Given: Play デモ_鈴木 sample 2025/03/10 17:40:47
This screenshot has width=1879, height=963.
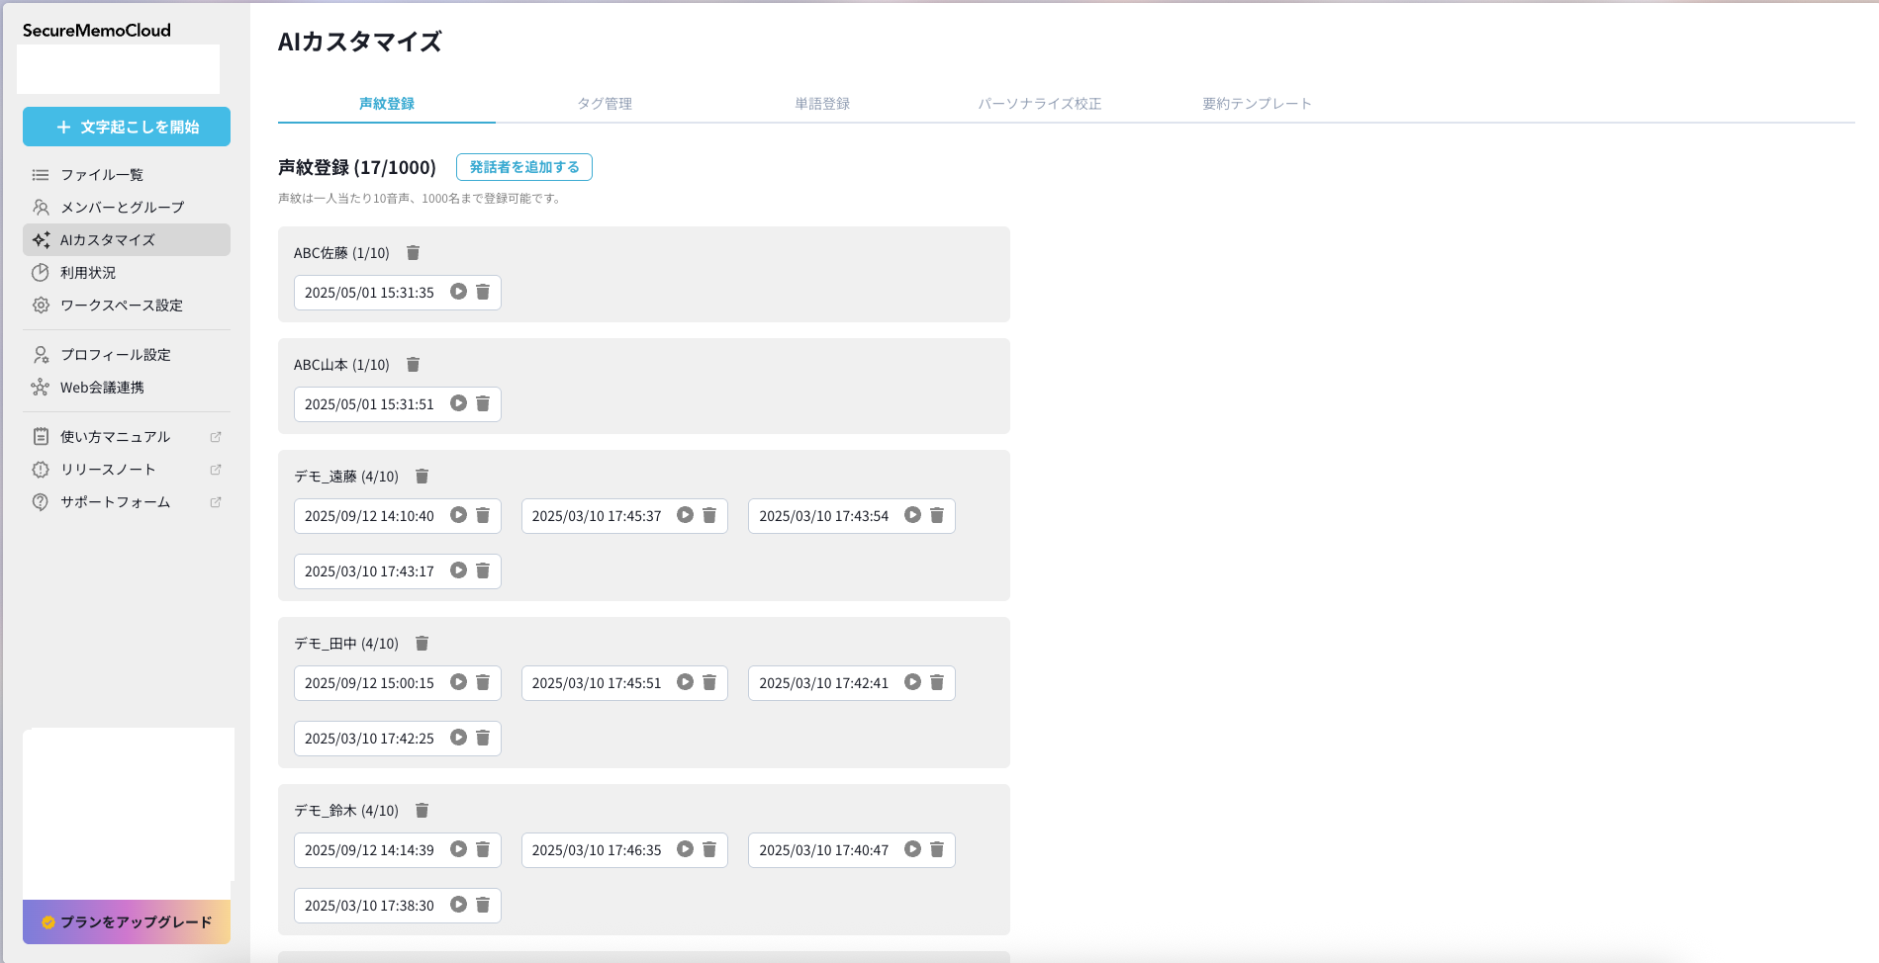Looking at the screenshot, I should (912, 849).
